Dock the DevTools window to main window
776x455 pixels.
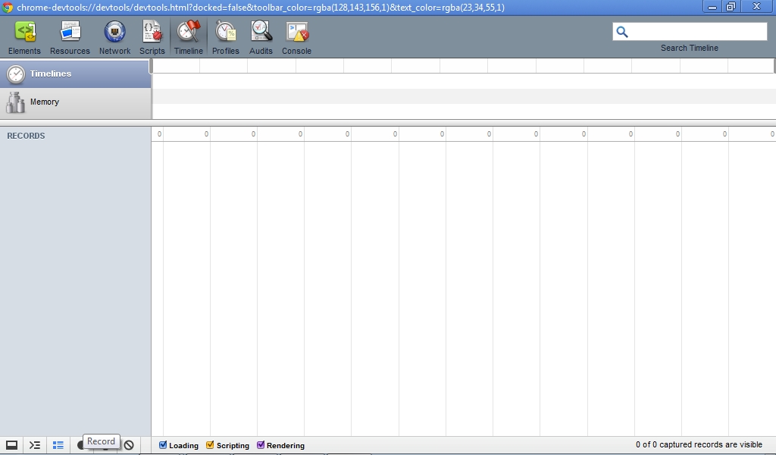click(11, 445)
